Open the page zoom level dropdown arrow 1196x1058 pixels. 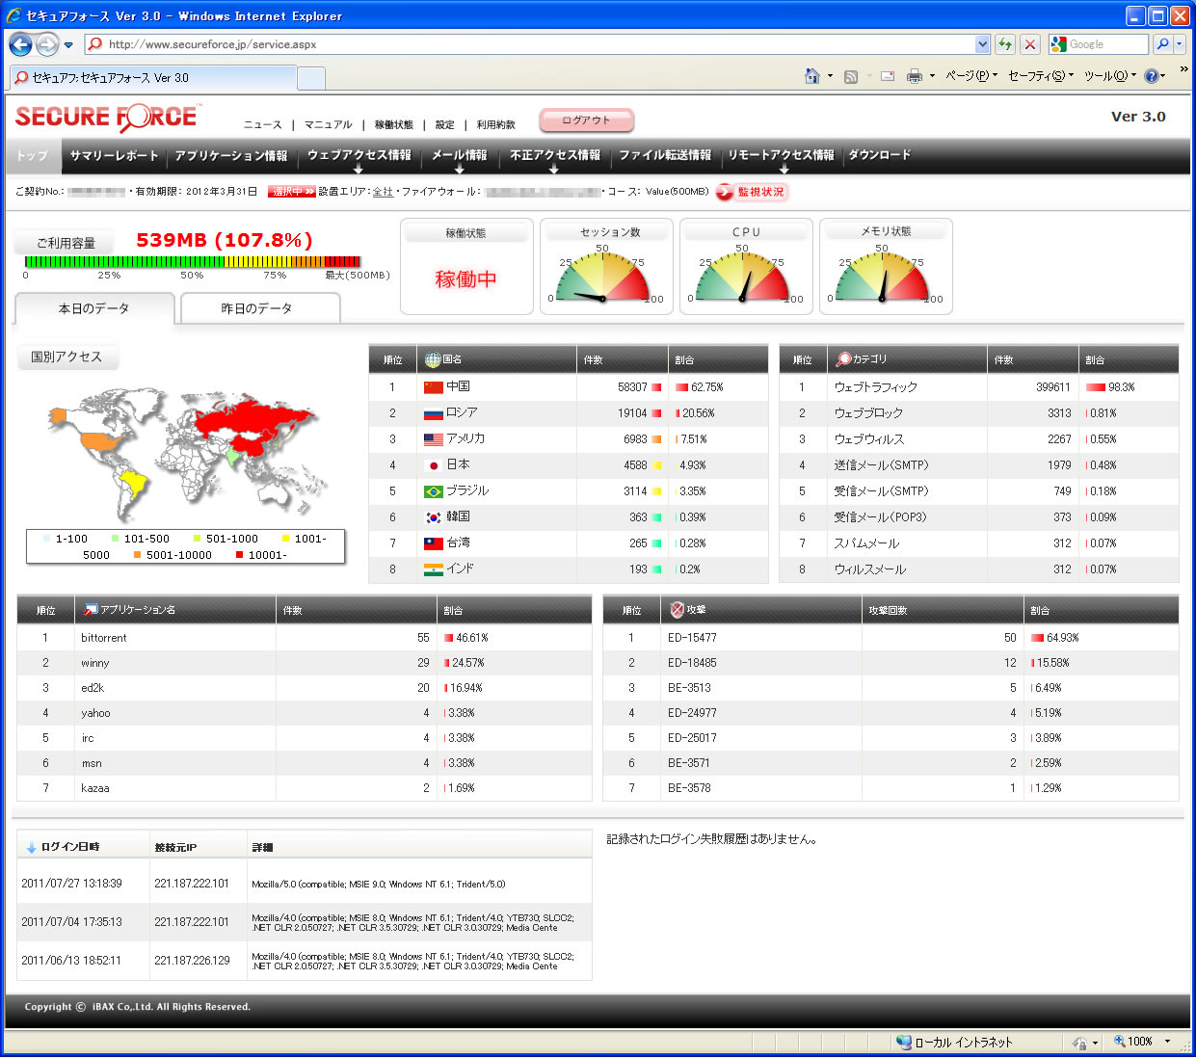click(x=1167, y=1042)
